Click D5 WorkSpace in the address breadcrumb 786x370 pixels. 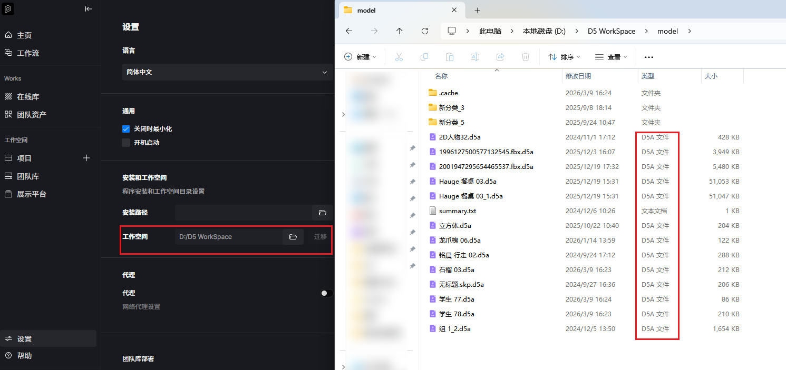pos(611,31)
